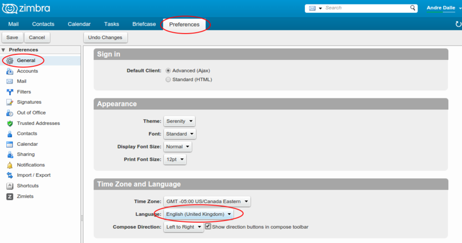Click the Time Zone and Language header
Viewport: 462px width, 243px height.
coord(271,184)
